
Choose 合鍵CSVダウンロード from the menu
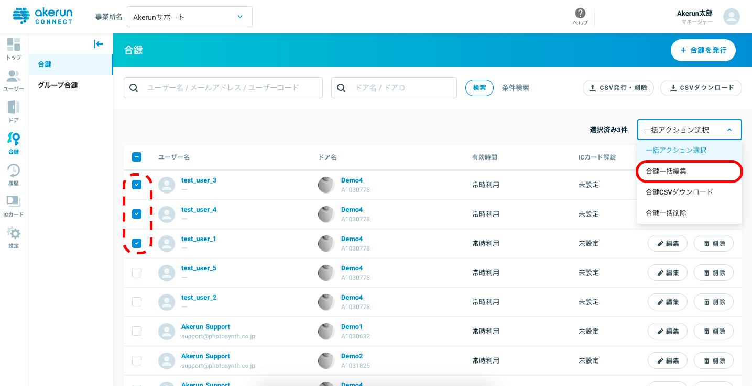coord(690,192)
